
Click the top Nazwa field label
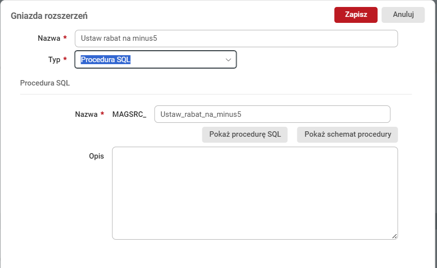pos(49,38)
